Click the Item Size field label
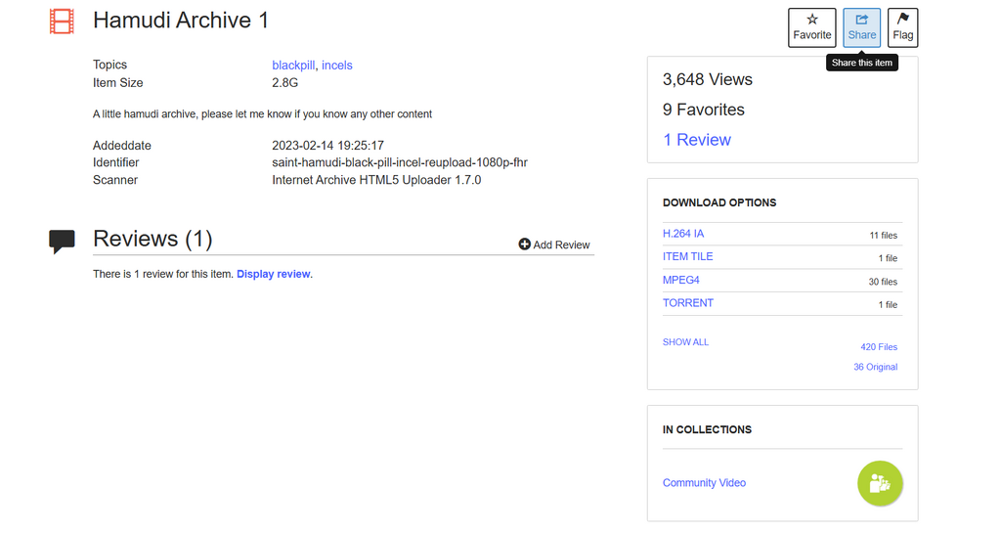 (x=118, y=83)
